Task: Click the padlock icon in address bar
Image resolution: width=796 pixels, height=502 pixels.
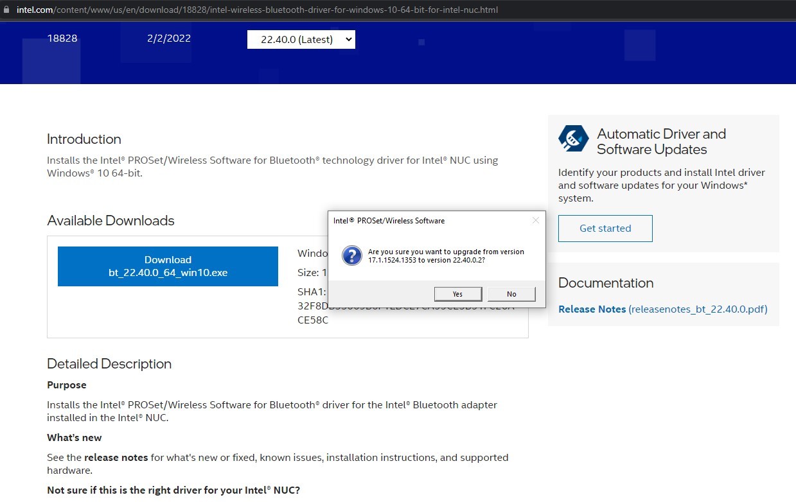Action: [x=7, y=10]
